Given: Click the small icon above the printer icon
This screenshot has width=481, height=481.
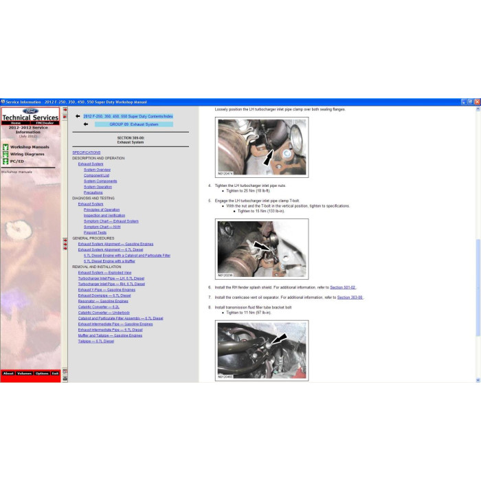Looking at the screenshot, I should pos(65,372).
